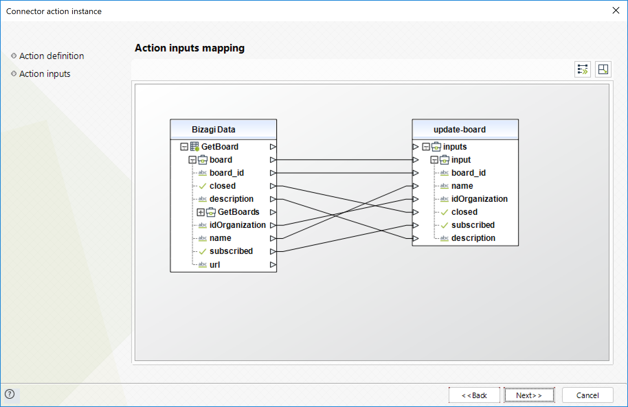628x407 pixels.
Task: Select url attribute in Bizagi Data
Action: (x=215, y=265)
